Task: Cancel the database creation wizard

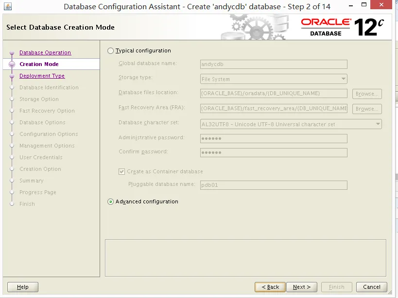Action: click(372, 287)
